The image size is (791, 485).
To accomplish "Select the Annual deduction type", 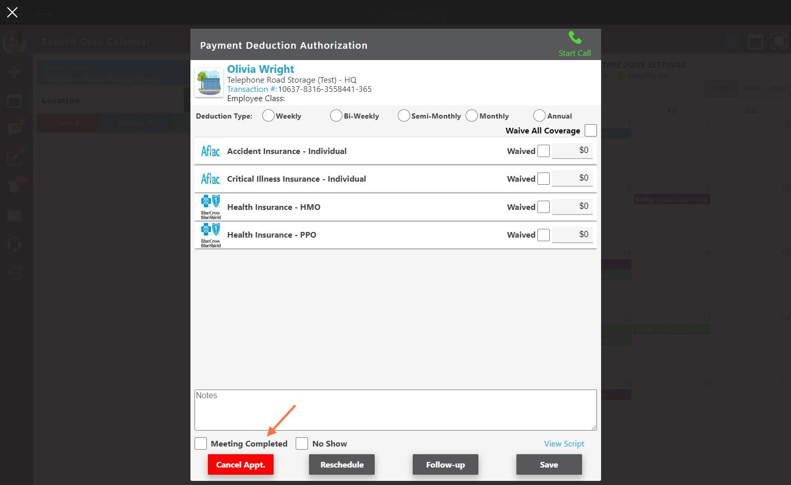I will tap(539, 115).
